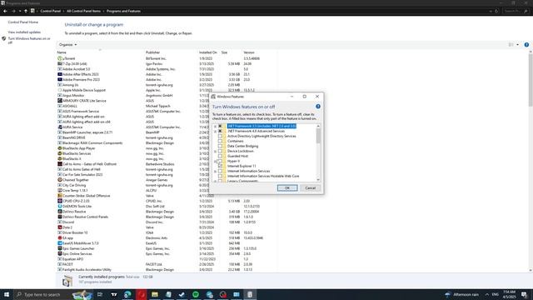Image resolution: width=533 pixels, height=300 pixels.
Task: Click the Adobe Premiere Pro 2023 icon
Action: 60,80
